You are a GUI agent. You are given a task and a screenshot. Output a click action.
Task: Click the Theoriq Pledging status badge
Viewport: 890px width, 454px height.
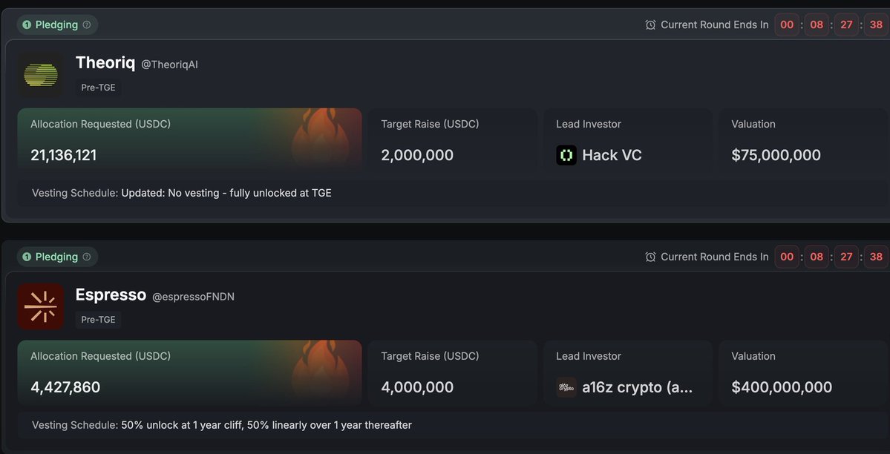click(x=56, y=24)
